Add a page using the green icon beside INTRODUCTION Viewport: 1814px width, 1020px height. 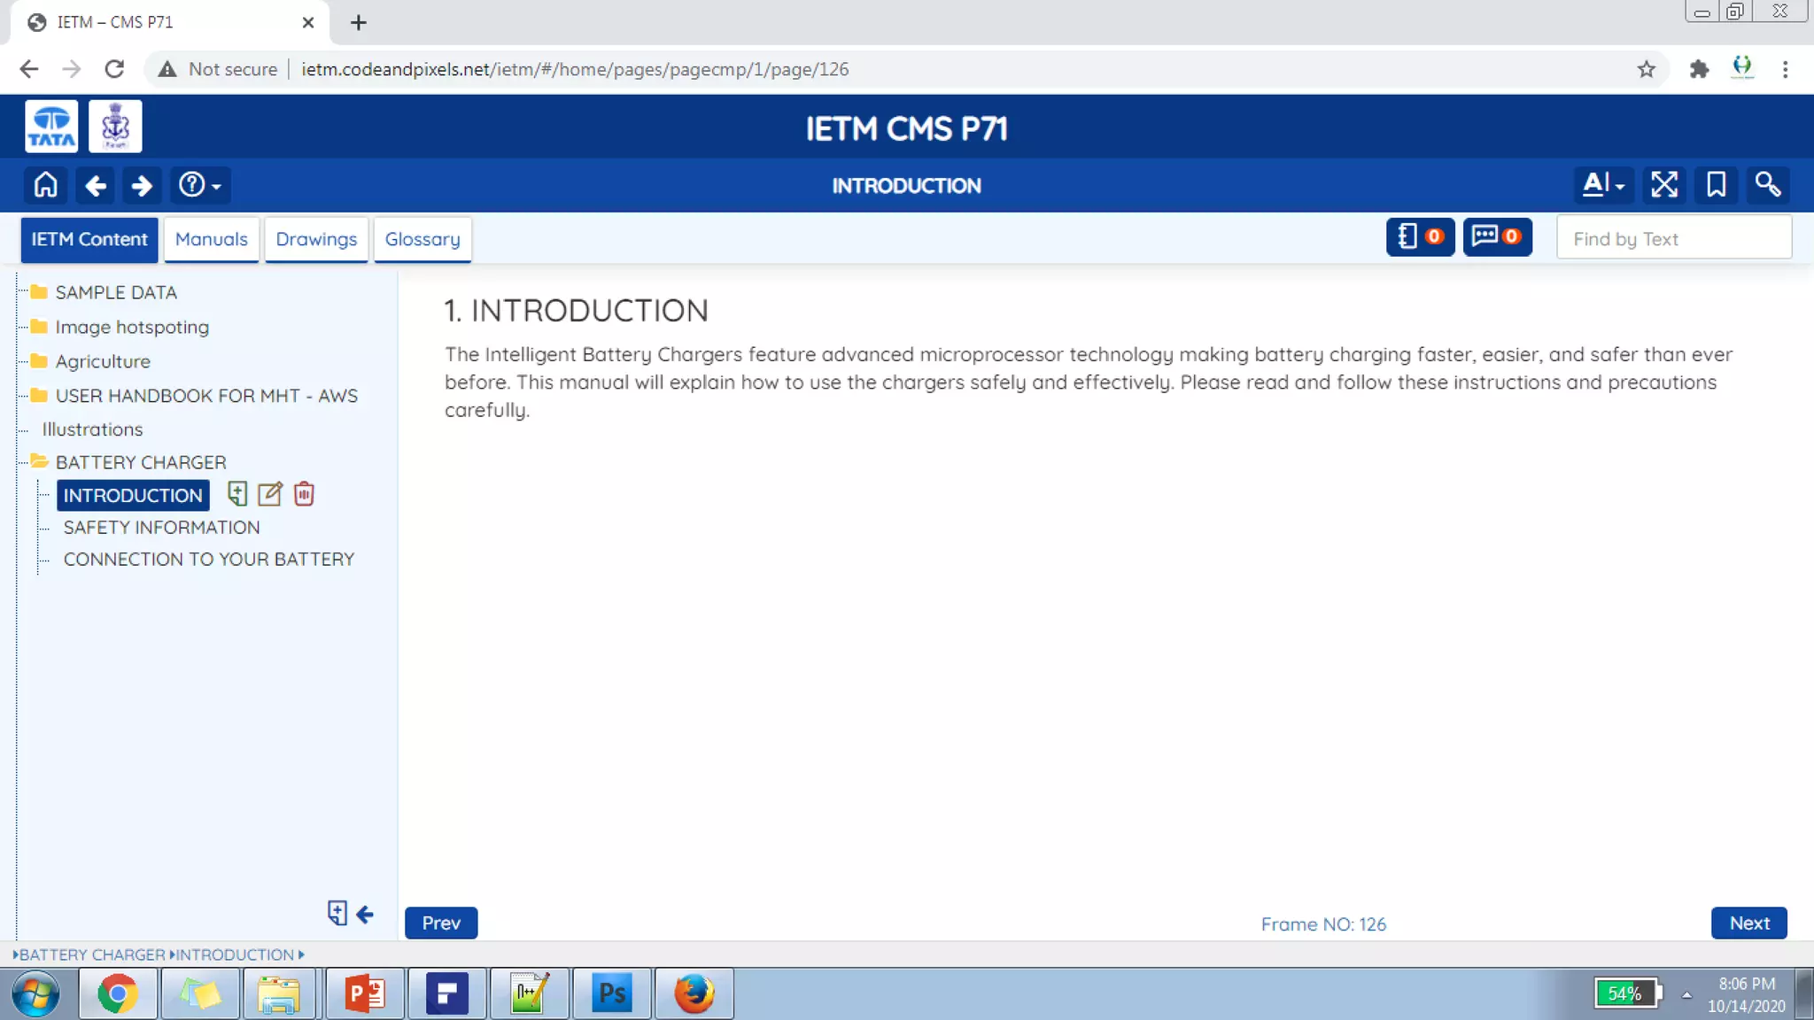point(236,494)
